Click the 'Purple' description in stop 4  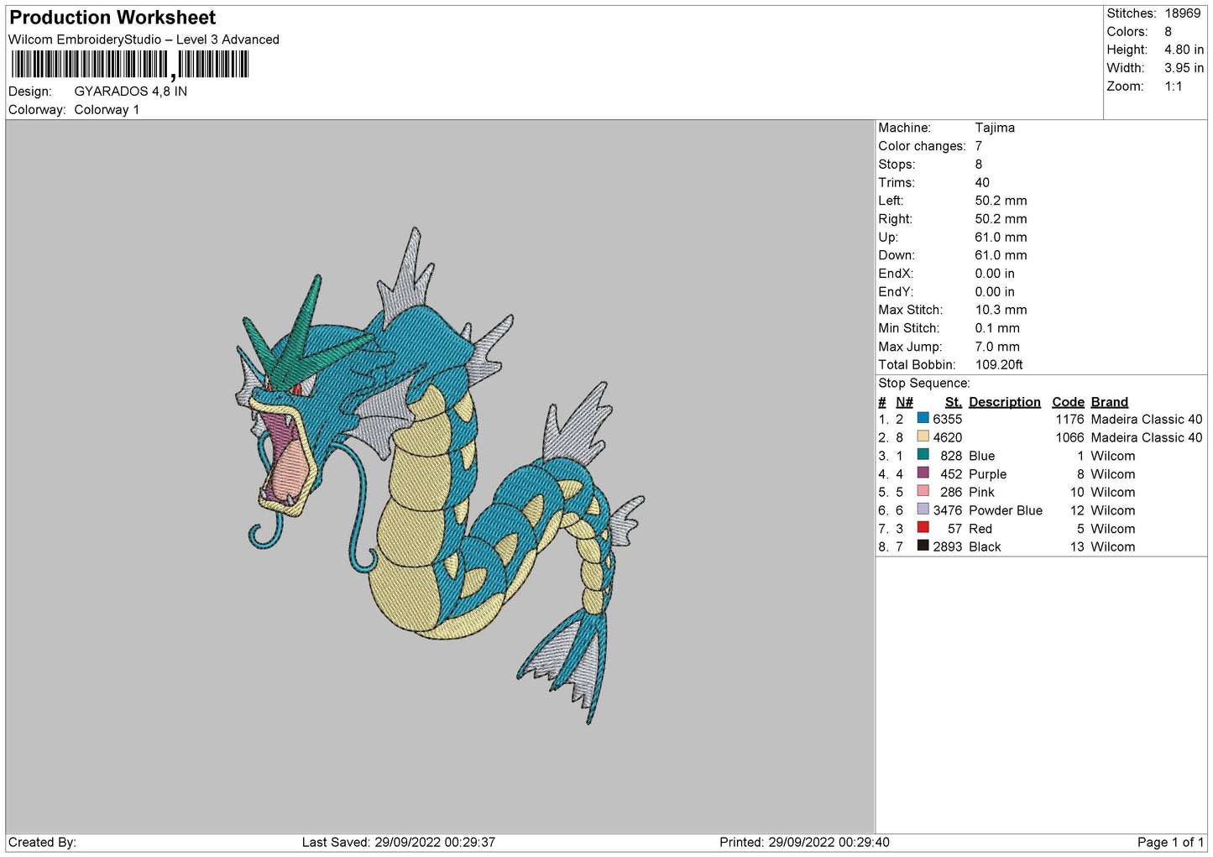click(987, 474)
